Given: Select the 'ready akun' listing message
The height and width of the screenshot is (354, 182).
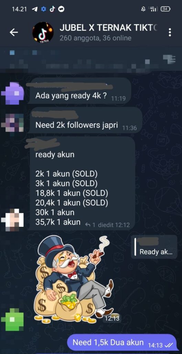Looking at the screenshot, I should tap(82, 183).
